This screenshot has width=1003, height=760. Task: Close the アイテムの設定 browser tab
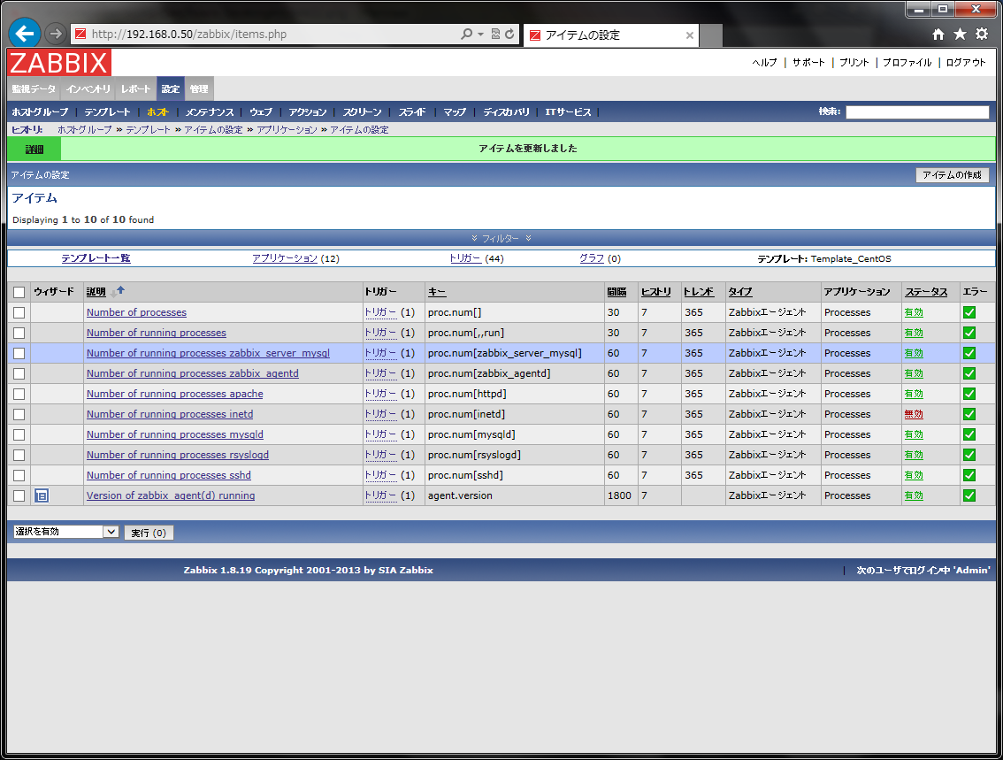(690, 35)
